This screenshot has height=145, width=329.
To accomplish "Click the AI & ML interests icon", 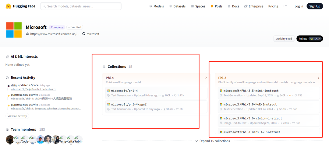I will [x=7, y=57].
